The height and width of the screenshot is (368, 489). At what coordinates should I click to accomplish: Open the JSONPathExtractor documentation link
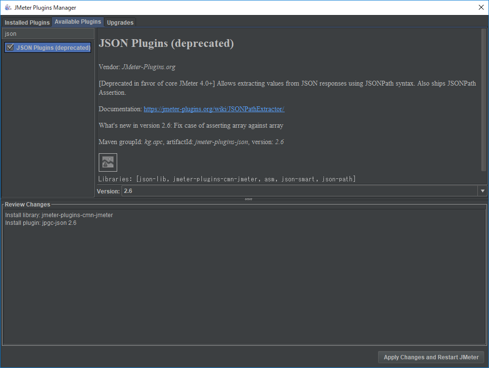click(214, 109)
